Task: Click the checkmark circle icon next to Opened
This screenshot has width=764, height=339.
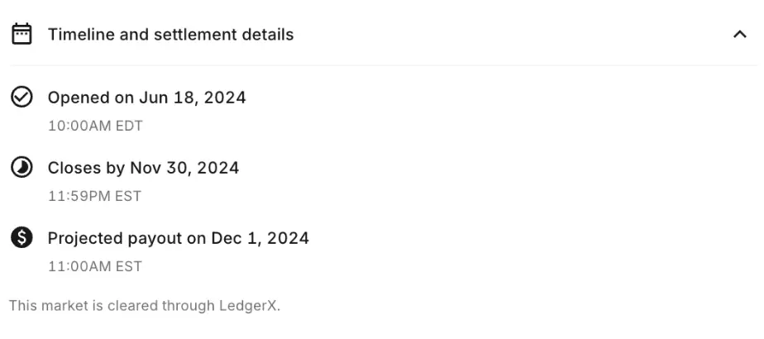Action: [21, 97]
